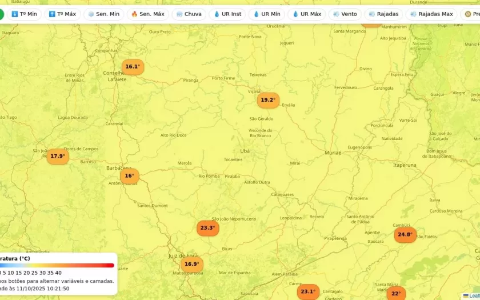Show the Chuva rainfall layer
The image size is (480, 300).
pyautogui.click(x=189, y=14)
